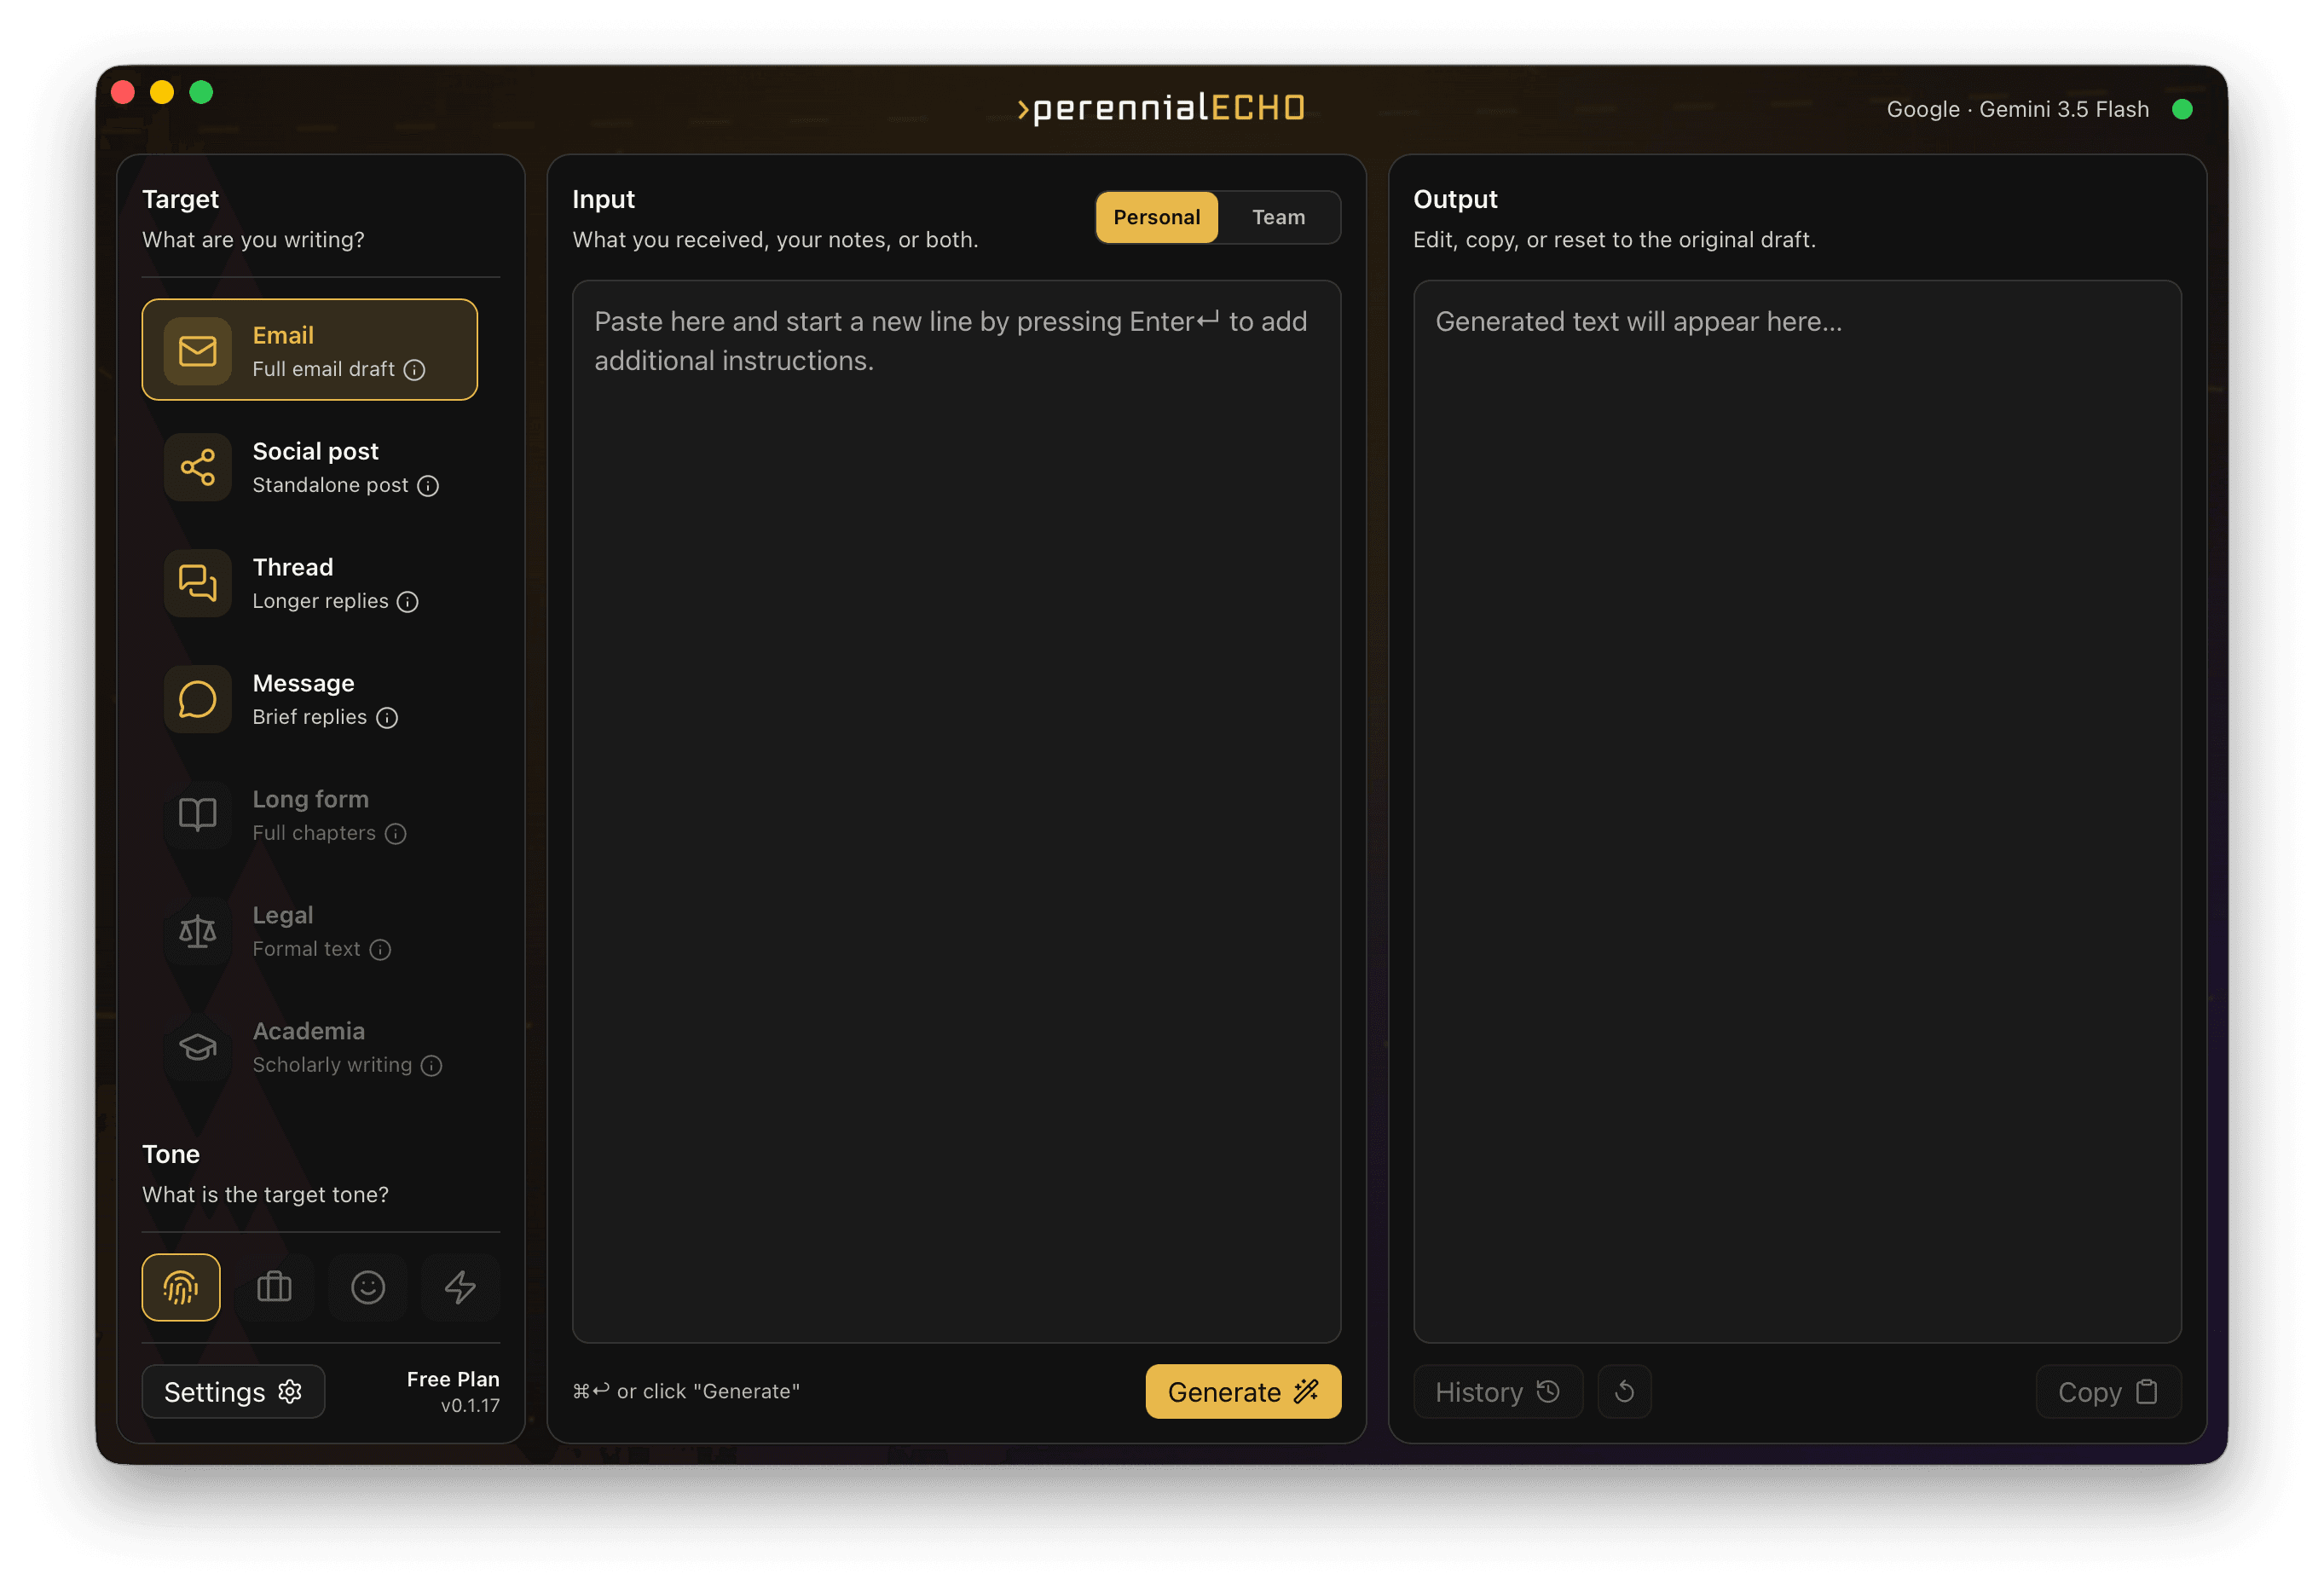The width and height of the screenshot is (2324, 1591).
Task: Select the Legal scales icon
Action: (x=197, y=931)
